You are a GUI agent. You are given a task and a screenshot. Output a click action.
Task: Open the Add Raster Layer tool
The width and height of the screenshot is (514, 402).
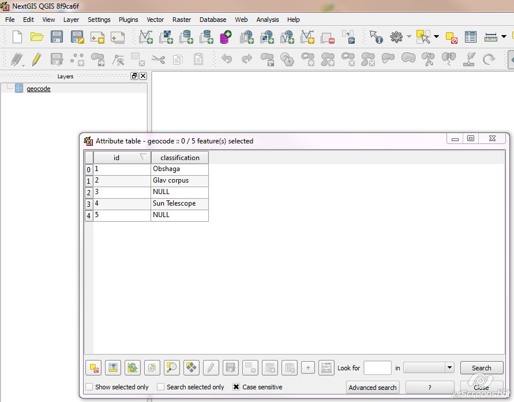point(166,37)
